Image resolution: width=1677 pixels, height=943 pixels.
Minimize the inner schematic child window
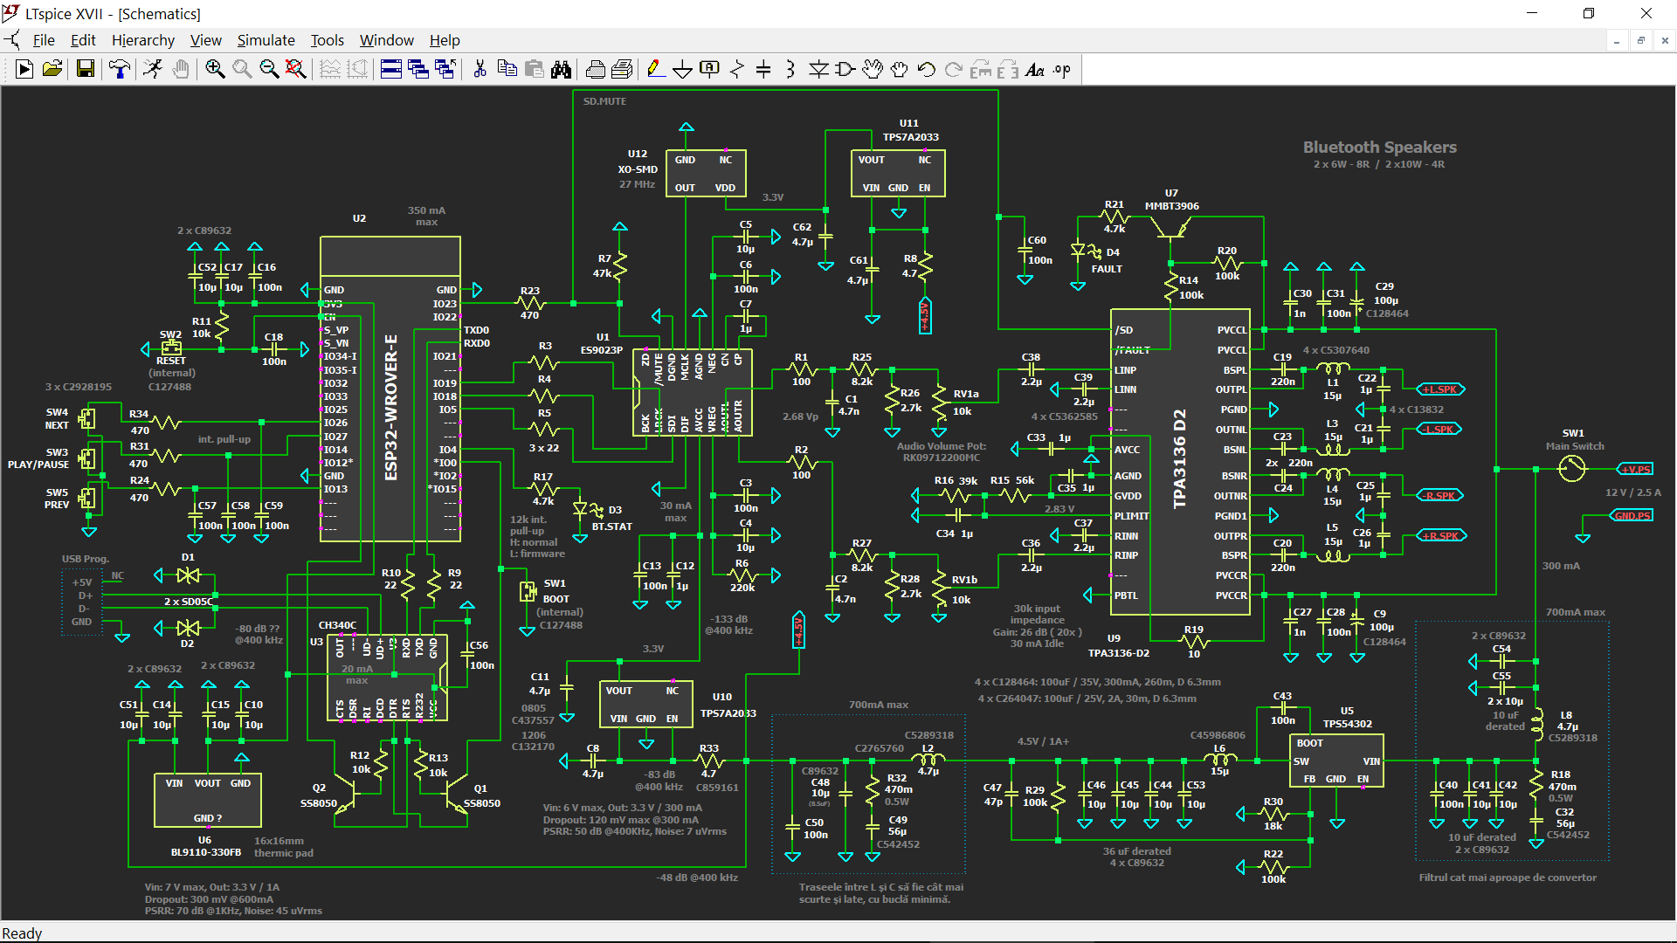point(1617,40)
